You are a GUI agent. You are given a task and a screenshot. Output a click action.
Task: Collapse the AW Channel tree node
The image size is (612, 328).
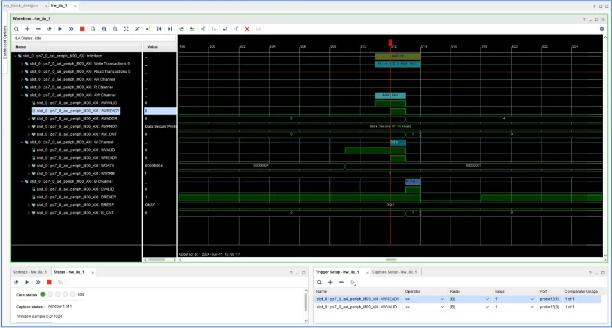coord(22,94)
